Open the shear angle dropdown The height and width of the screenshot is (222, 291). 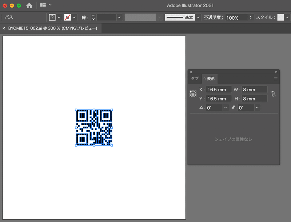(x=258, y=108)
